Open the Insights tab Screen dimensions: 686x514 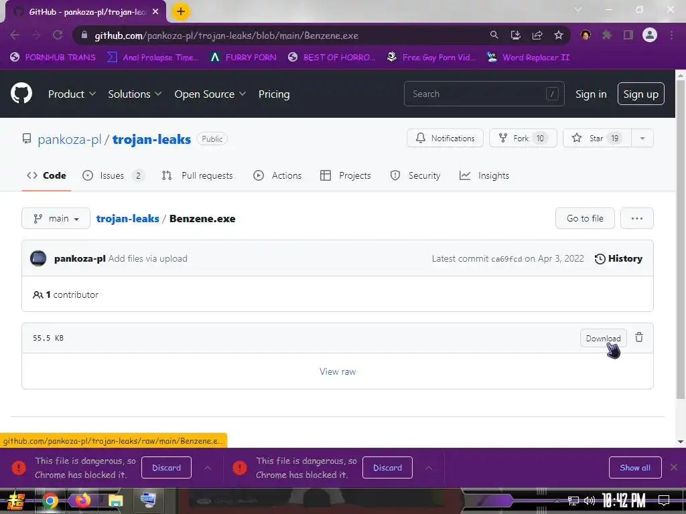(x=484, y=175)
